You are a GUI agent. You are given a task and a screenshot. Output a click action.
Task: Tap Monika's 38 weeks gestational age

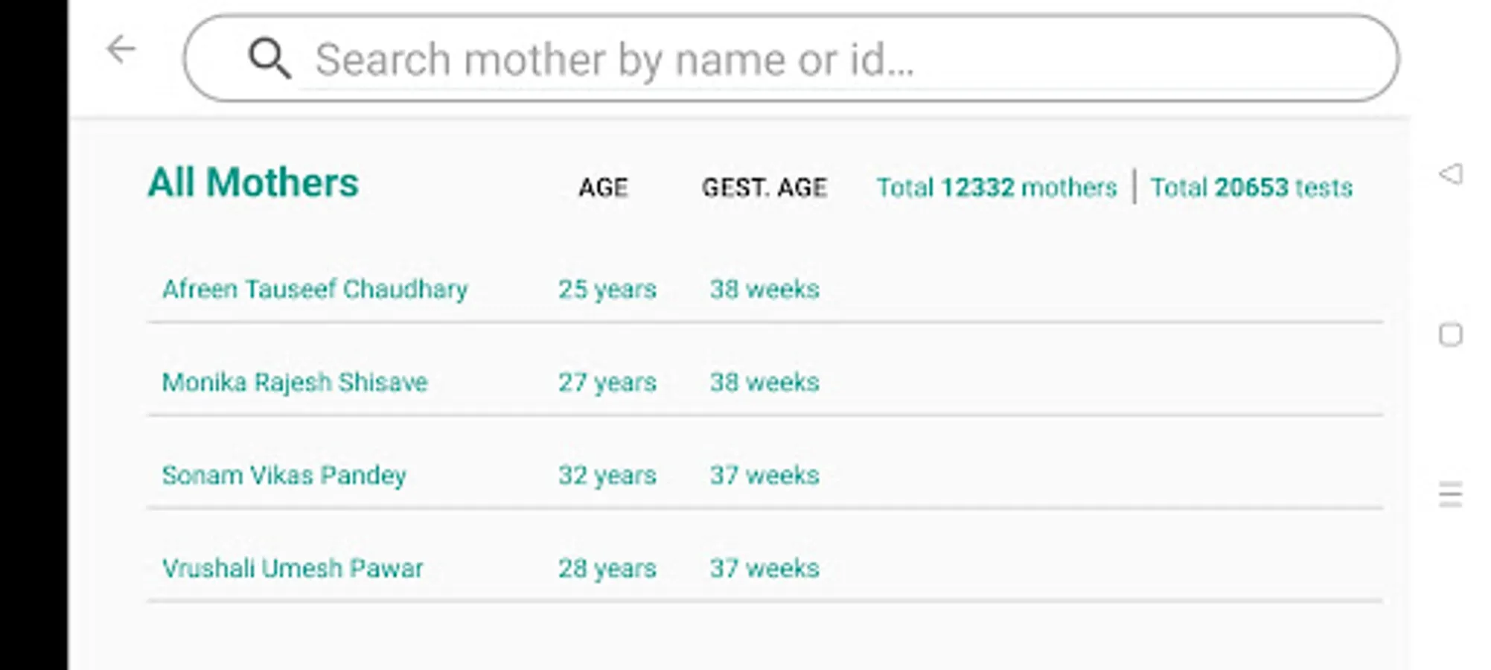coord(764,382)
